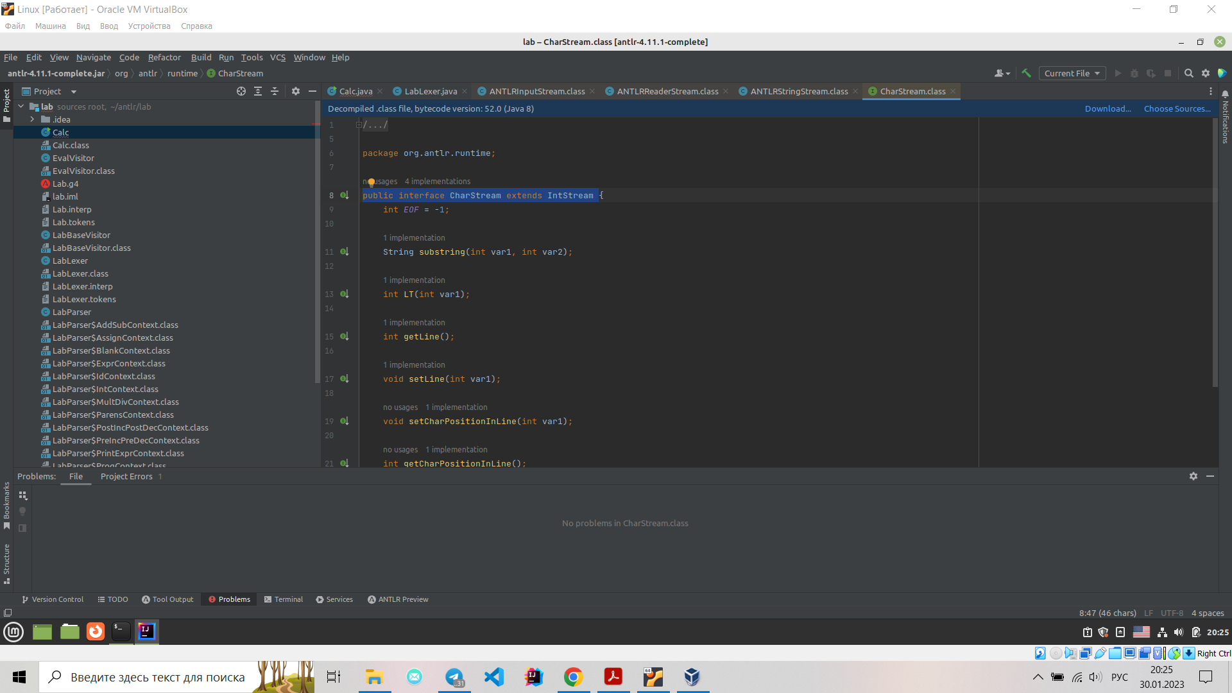
Task: Click the Build project hammer icon
Action: pos(1026,73)
